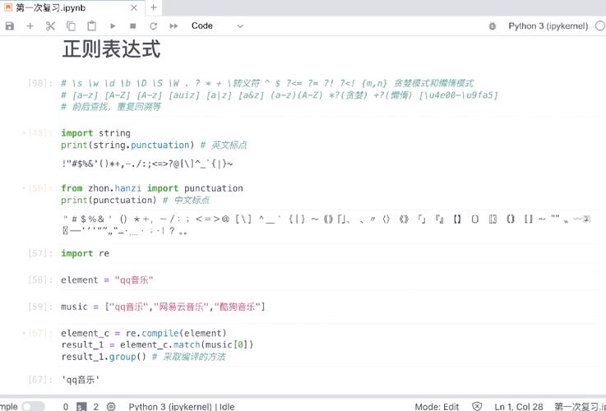Click the kernel sessions chip icon in status bar

click(111, 406)
